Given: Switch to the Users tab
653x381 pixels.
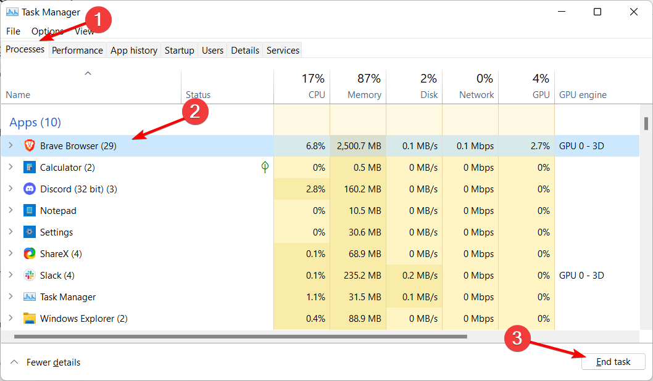Looking at the screenshot, I should point(212,51).
